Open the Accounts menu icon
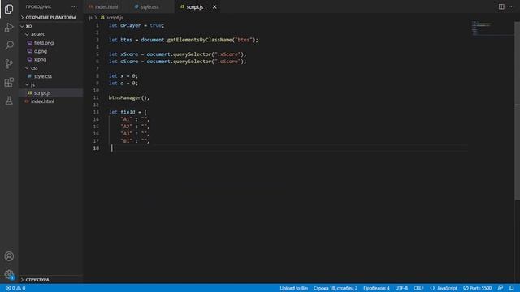This screenshot has width=520, height=292. tap(9, 256)
